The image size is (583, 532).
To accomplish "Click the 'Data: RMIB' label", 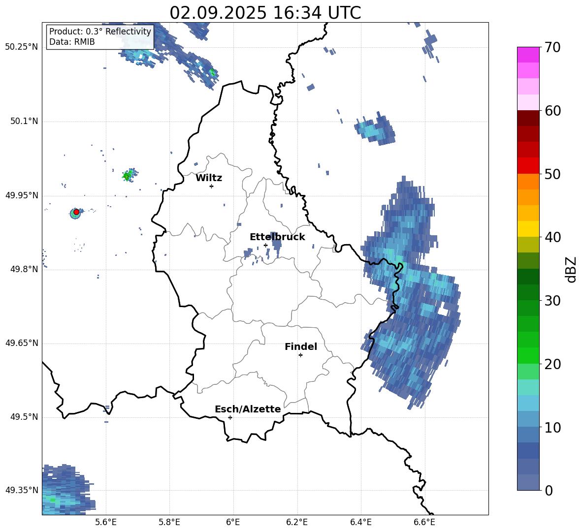I will coord(72,42).
